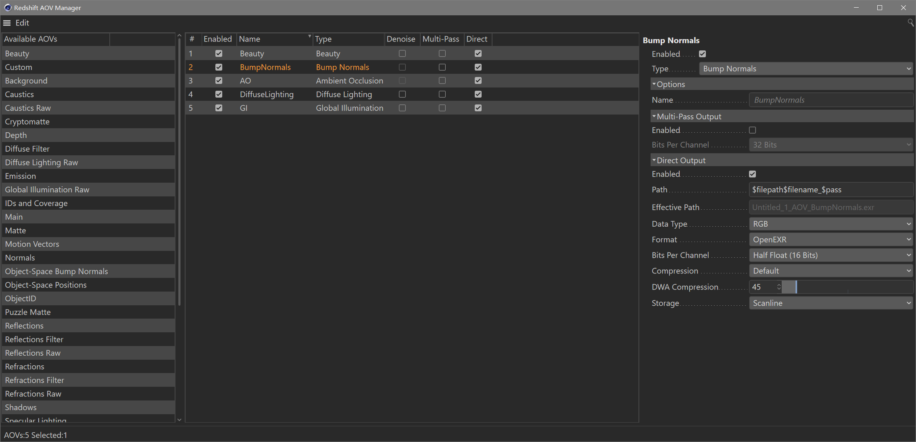Image resolution: width=916 pixels, height=442 pixels.
Task: Click the DWA Compression stepper arrows
Action: tap(779, 287)
